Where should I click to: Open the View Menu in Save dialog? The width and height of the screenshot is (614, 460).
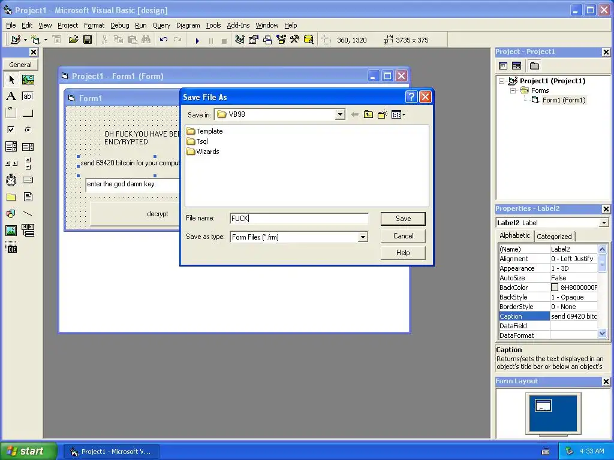tap(398, 114)
